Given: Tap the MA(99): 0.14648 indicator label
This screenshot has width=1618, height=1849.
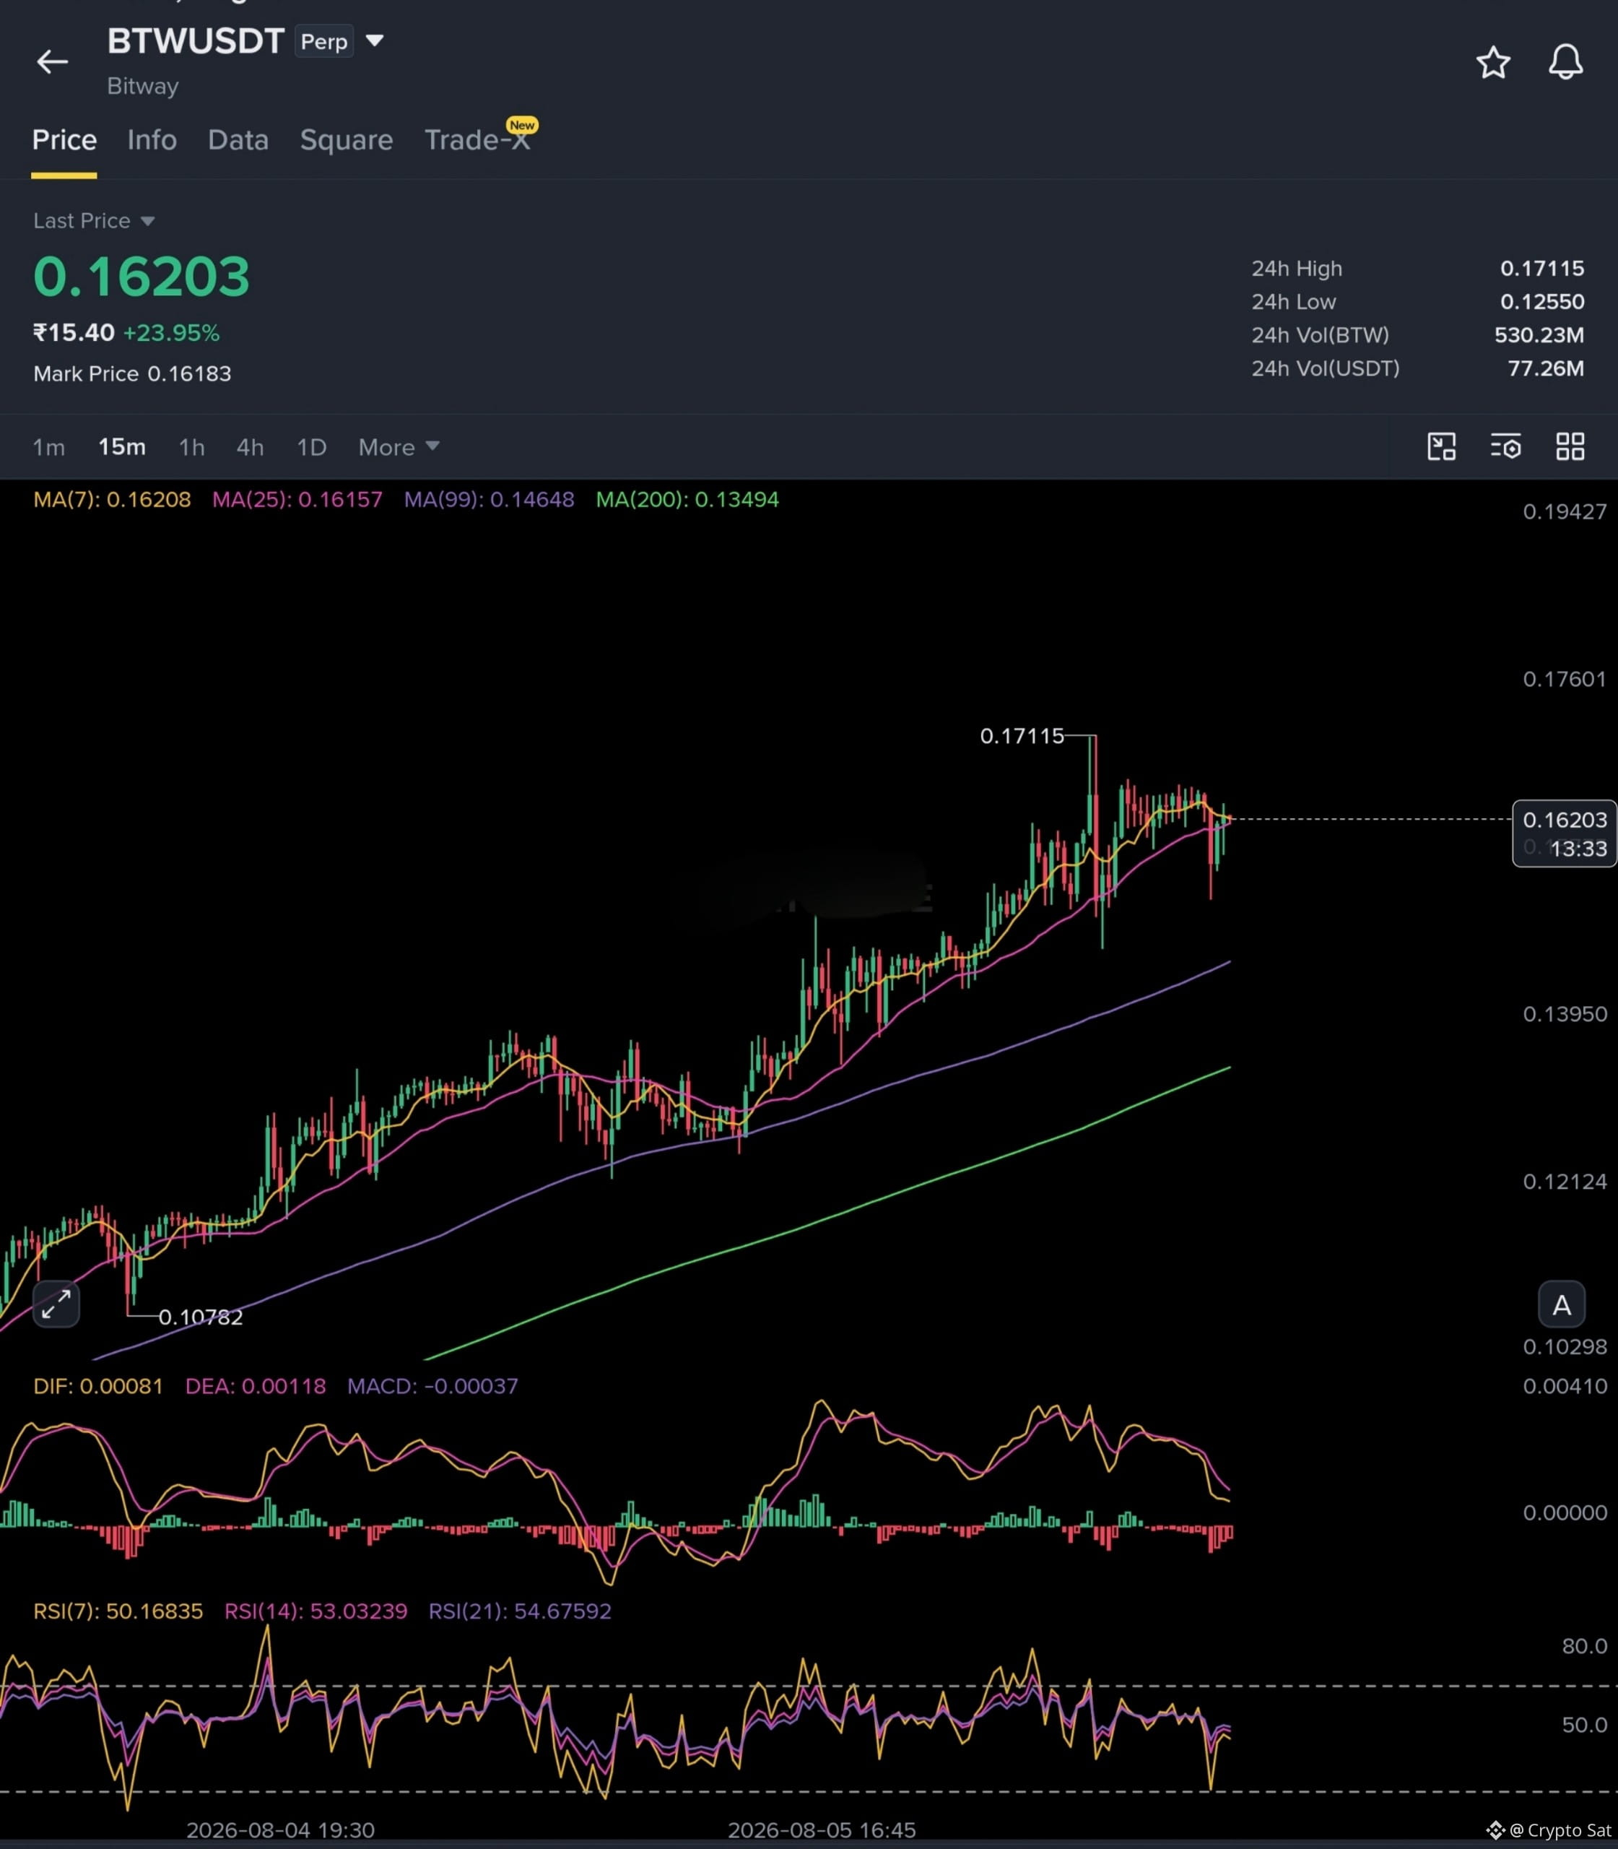Looking at the screenshot, I should [x=489, y=500].
